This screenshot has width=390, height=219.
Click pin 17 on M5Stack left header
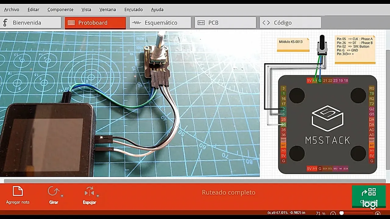pyautogui.click(x=284, y=104)
